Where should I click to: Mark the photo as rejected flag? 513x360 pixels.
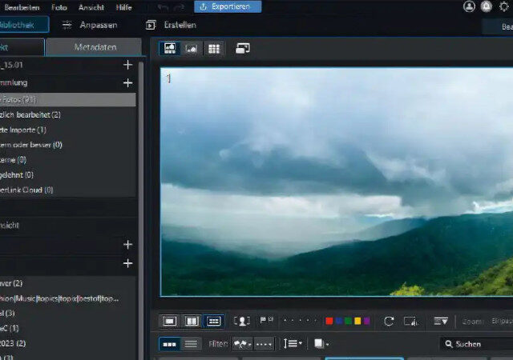tap(271, 320)
